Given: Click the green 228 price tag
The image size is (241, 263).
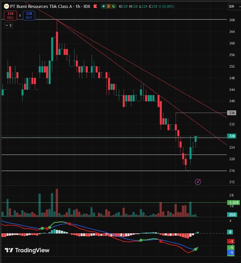Looking at the screenshot, I should coord(232,136).
